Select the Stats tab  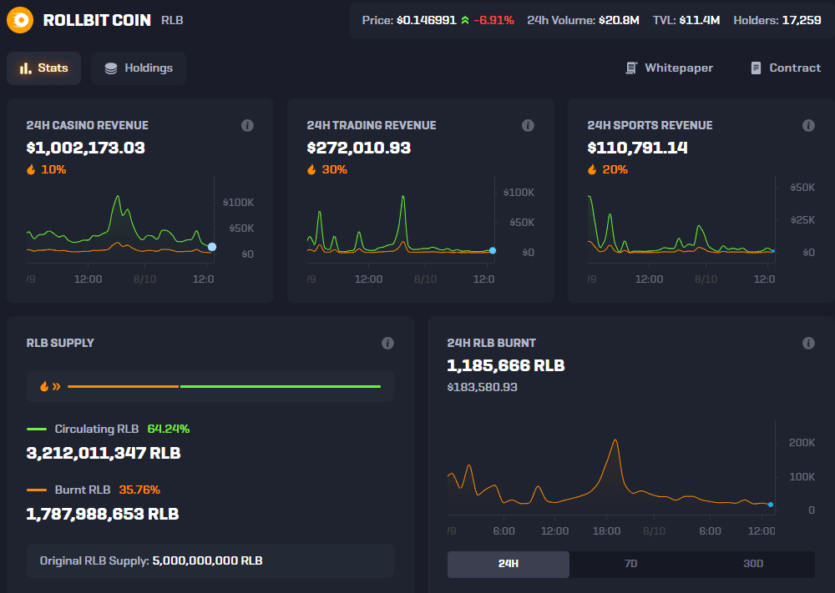(43, 68)
